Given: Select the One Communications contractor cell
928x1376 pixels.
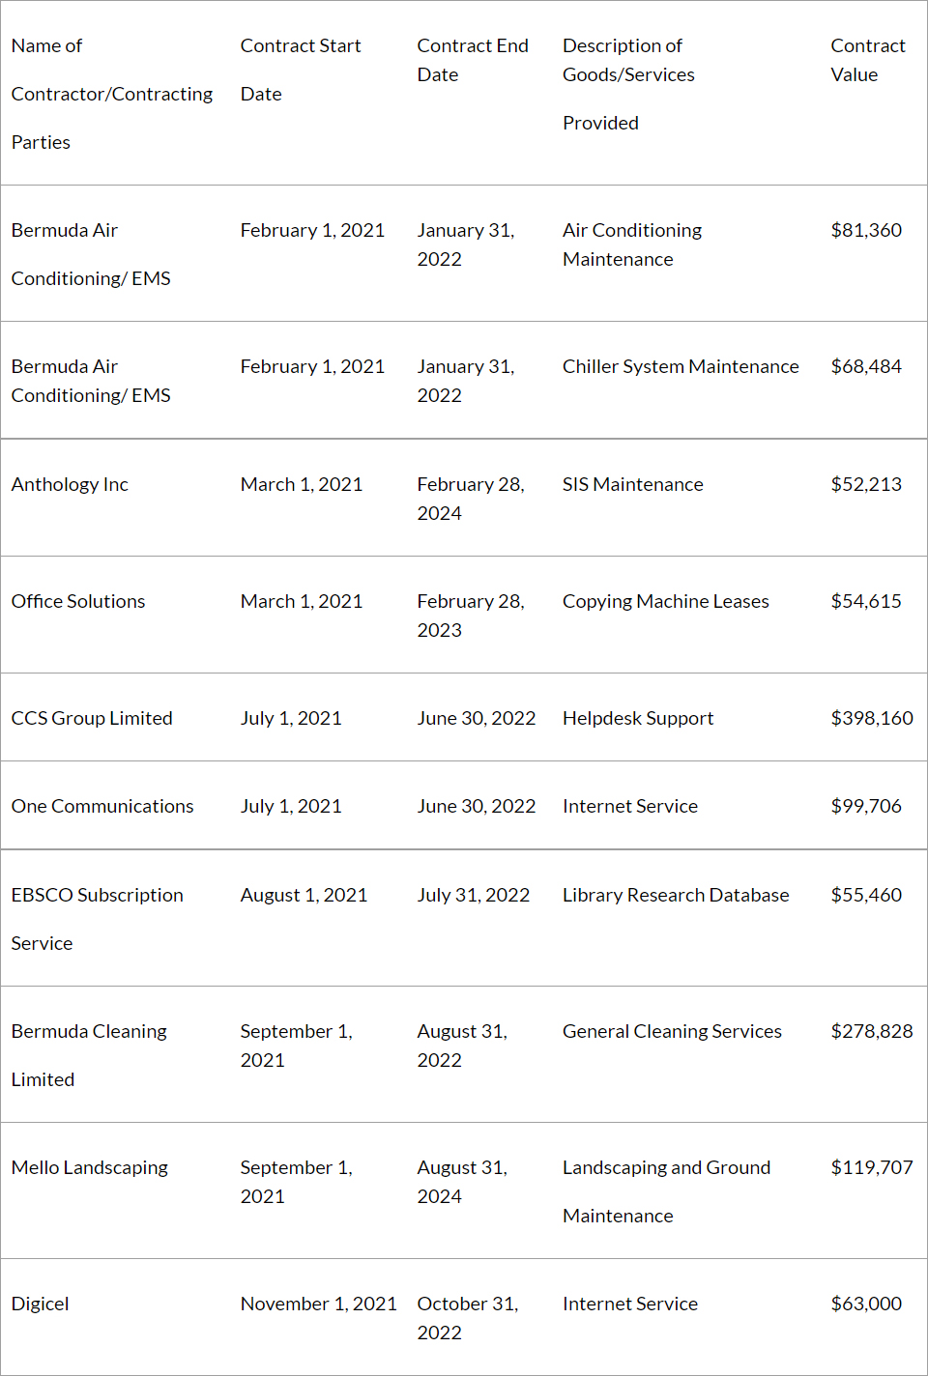Looking at the screenshot, I should (102, 806).
